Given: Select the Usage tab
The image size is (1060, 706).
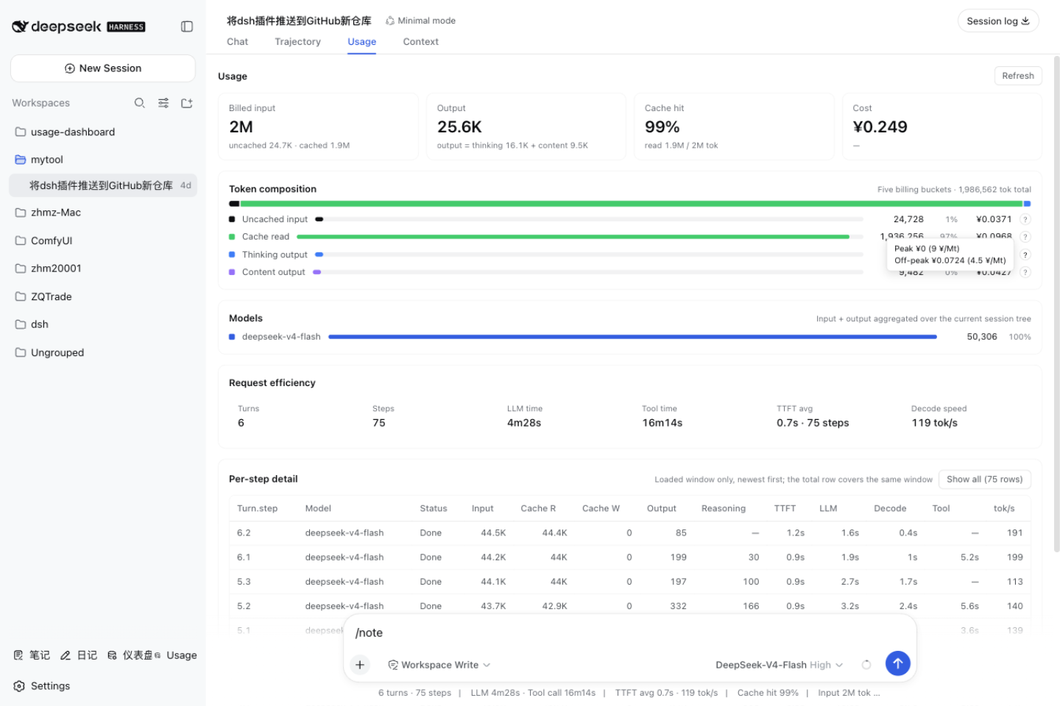Looking at the screenshot, I should pyautogui.click(x=361, y=42).
